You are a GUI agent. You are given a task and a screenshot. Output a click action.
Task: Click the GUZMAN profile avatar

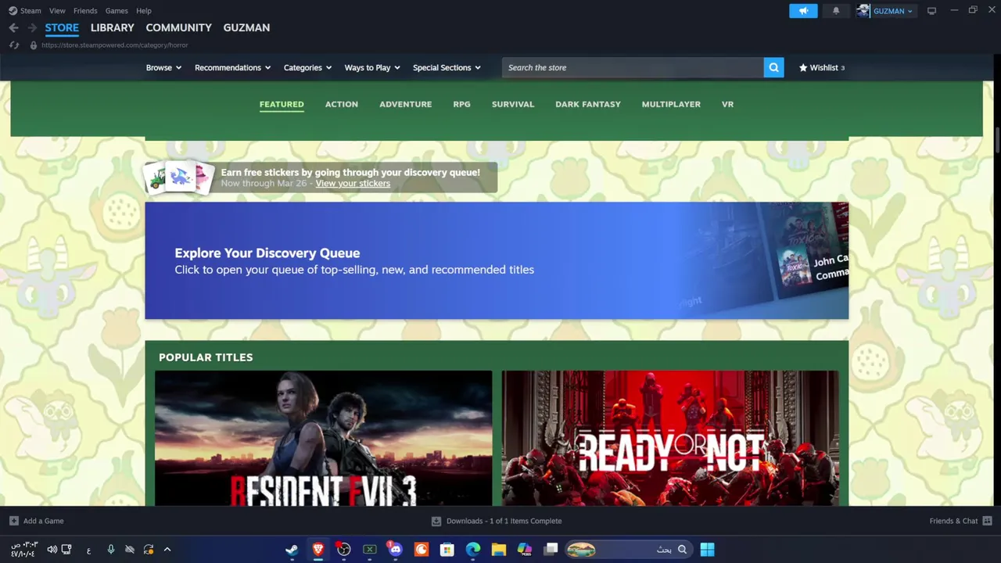[x=863, y=11]
